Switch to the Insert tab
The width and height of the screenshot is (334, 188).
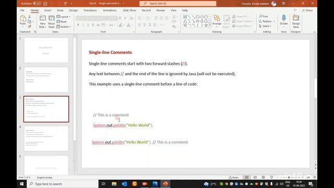(x=47, y=10)
